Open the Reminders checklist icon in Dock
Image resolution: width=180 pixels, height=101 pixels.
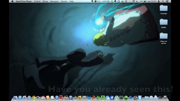coord(52,98)
